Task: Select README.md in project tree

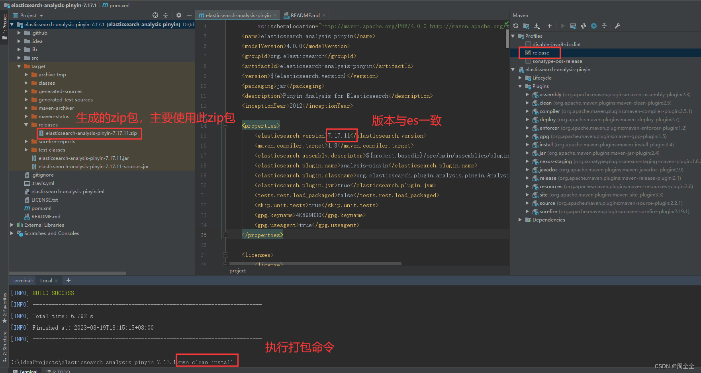Action: pyautogui.click(x=42, y=217)
